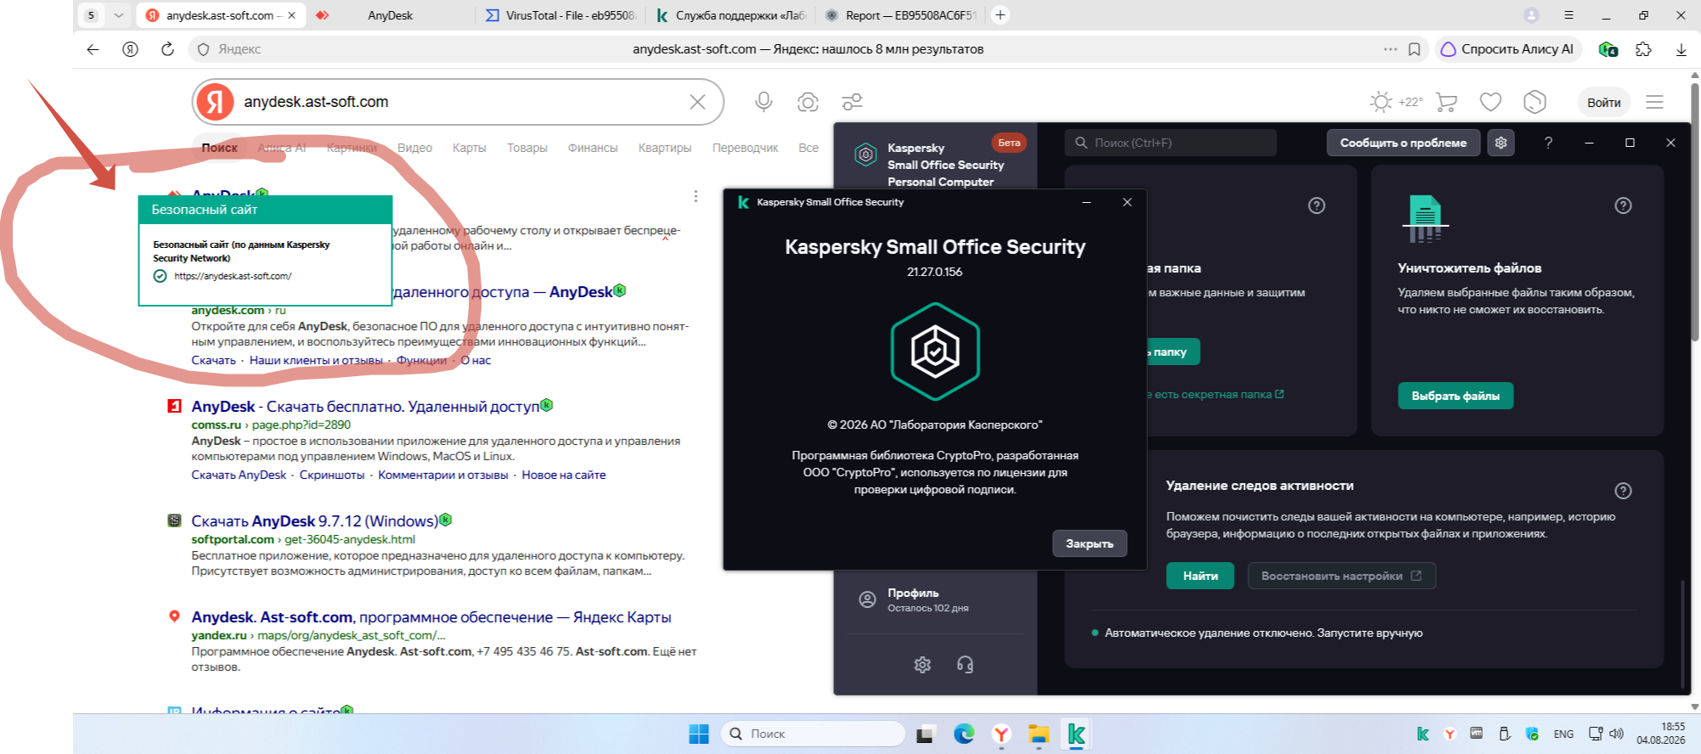Screen dimensions: 1701x754
Task: Launch Microsoft Edge from the taskbar
Action: (x=964, y=734)
